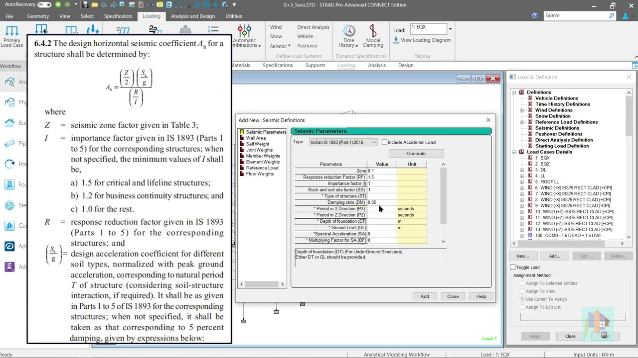Click Add in Seismic Definitions dialog
This screenshot has height=358, width=638.
point(425,296)
